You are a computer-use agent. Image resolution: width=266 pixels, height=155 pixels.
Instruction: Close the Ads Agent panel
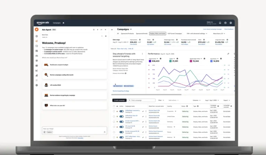click(105, 30)
